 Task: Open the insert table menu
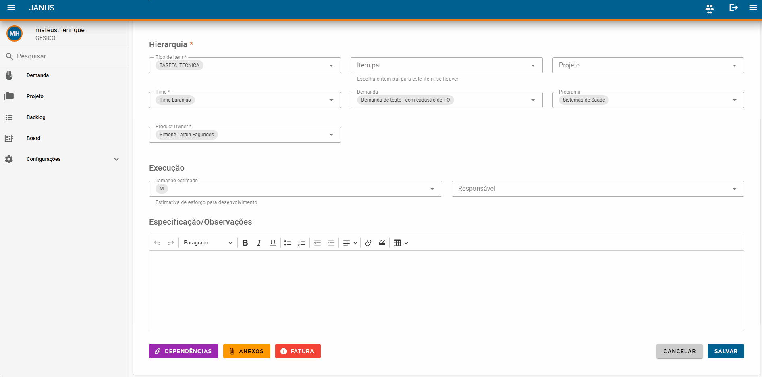coord(401,243)
